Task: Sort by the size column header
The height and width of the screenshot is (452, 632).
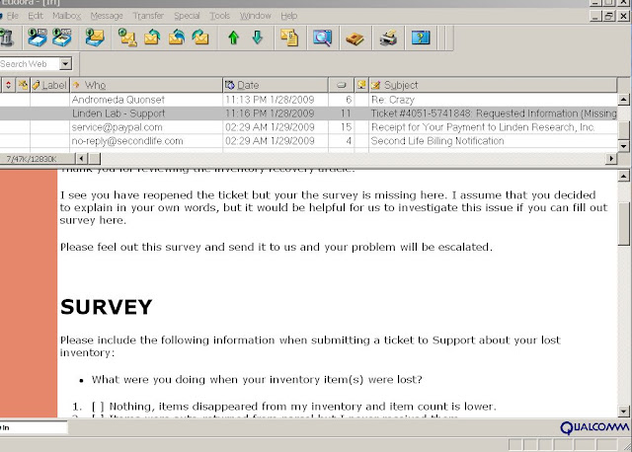Action: coord(341,85)
